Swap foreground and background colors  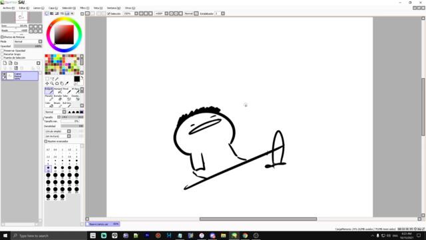click(82, 77)
